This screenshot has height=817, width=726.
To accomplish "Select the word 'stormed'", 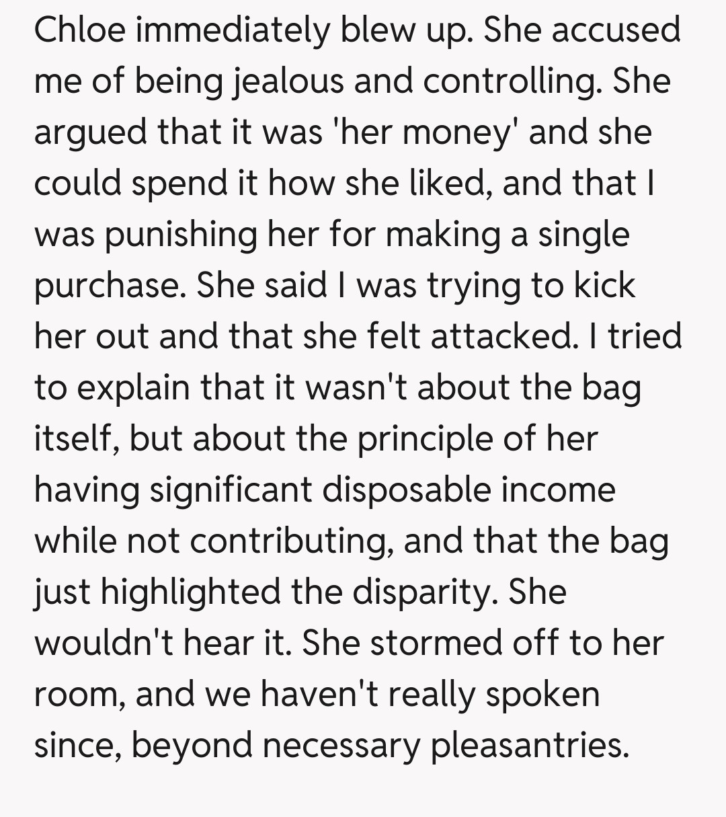I will click(x=436, y=642).
